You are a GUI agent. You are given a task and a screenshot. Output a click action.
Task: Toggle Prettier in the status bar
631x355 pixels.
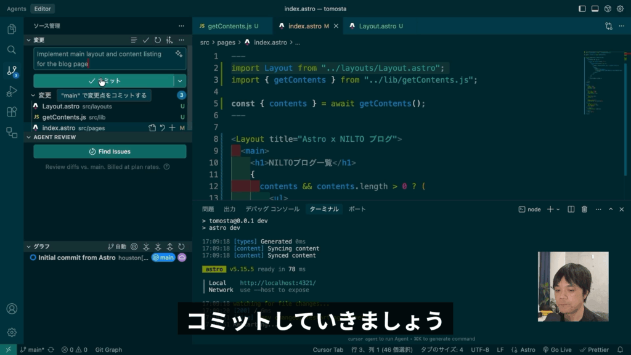point(594,349)
